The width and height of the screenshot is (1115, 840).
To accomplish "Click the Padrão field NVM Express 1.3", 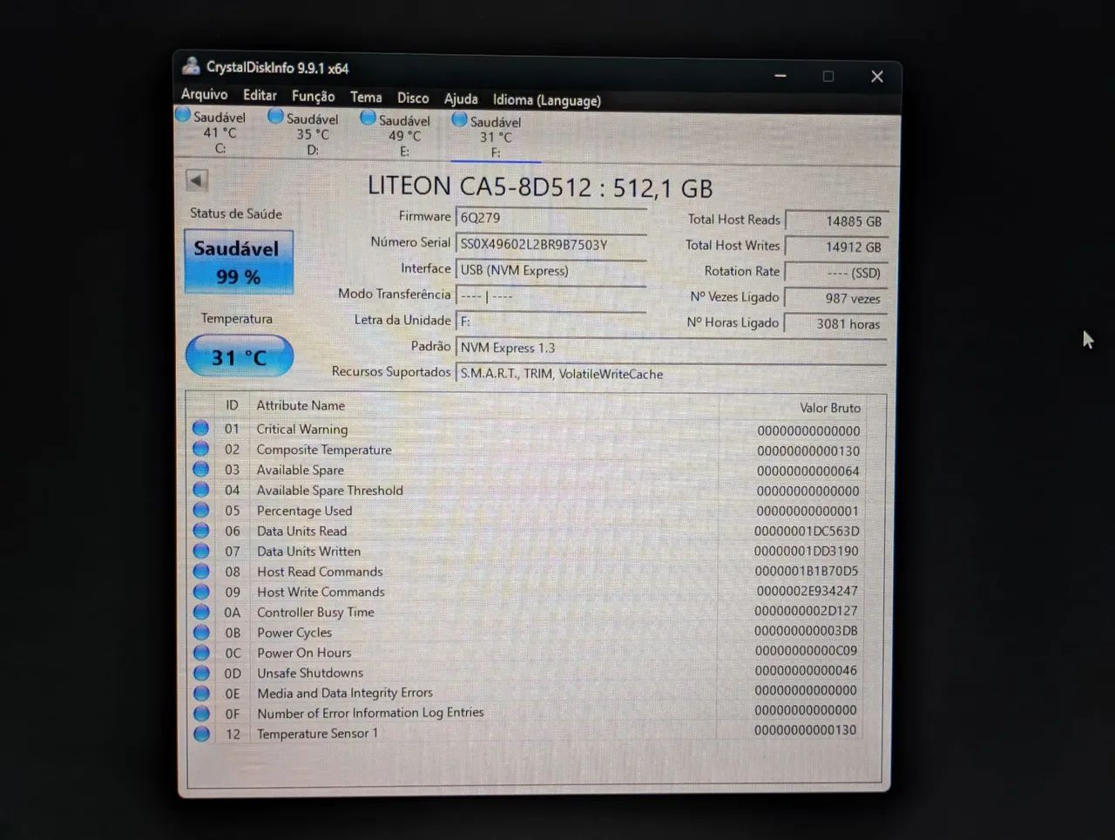I will [671, 348].
